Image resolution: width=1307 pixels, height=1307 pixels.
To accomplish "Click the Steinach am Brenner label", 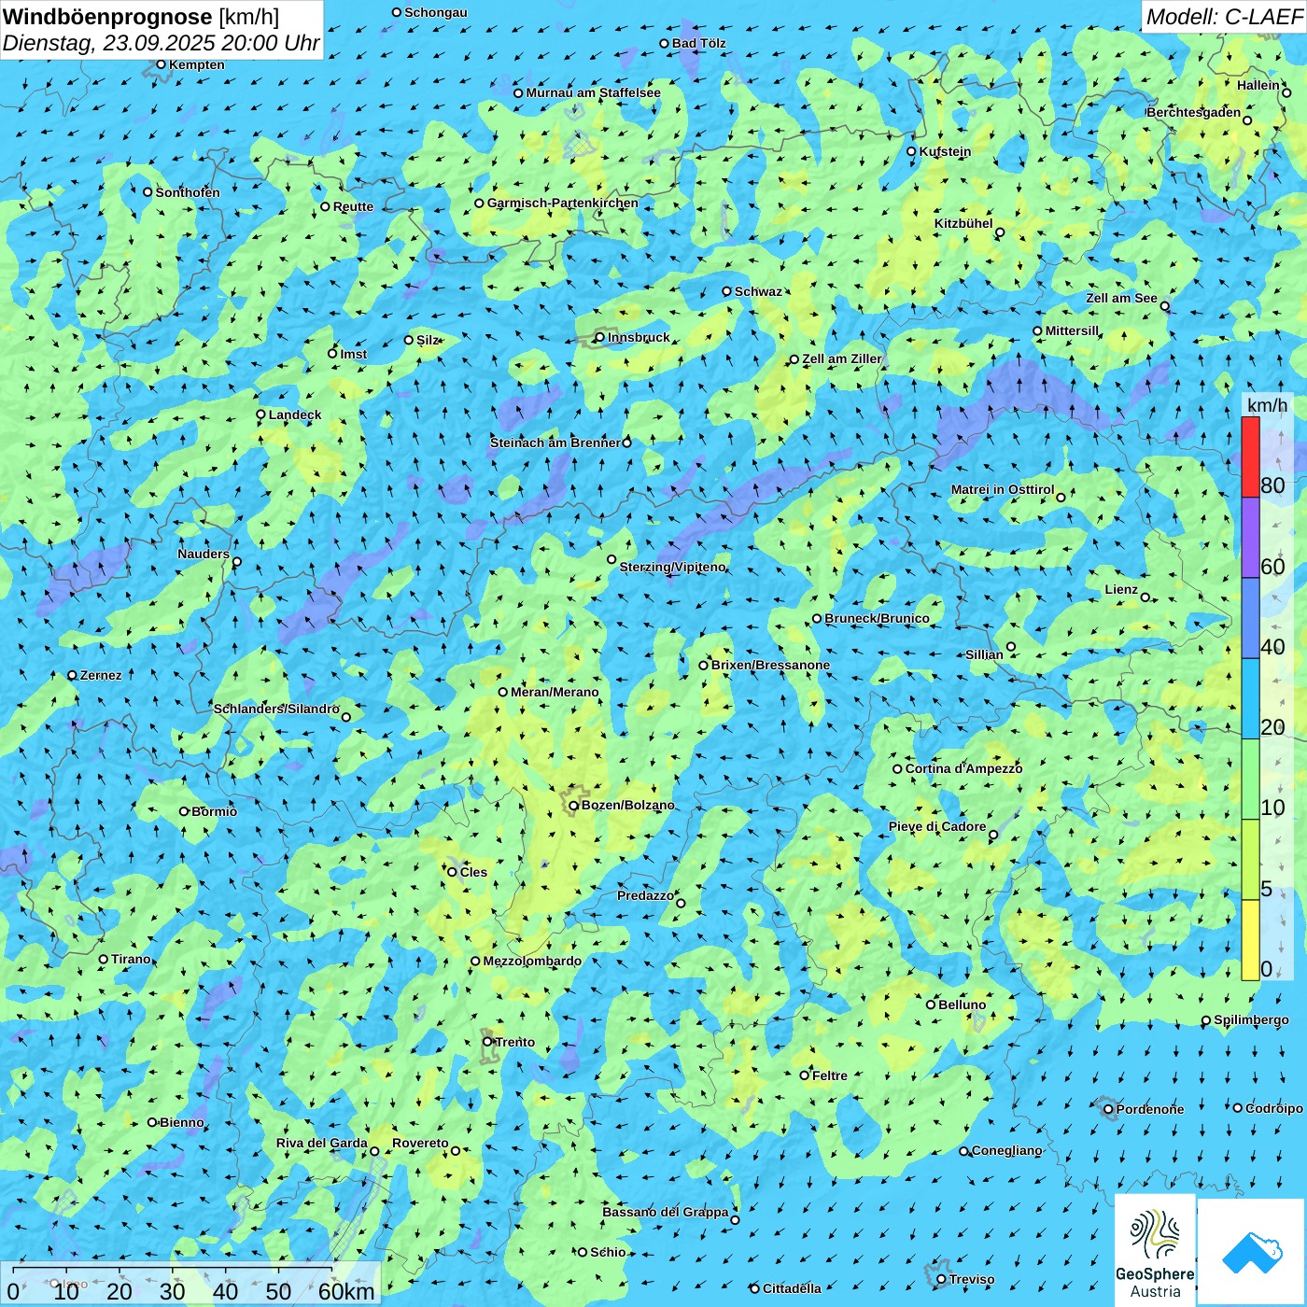I will pos(555,443).
